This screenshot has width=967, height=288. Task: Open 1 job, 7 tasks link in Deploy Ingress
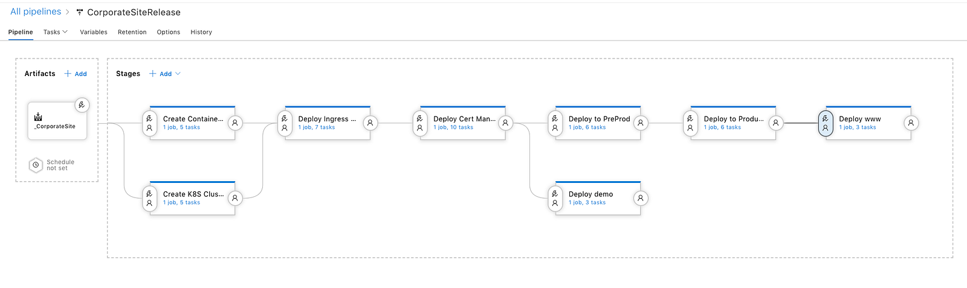click(317, 127)
